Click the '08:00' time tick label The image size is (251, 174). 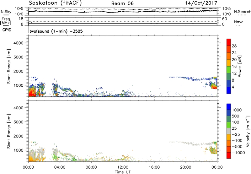click(x=91, y=167)
